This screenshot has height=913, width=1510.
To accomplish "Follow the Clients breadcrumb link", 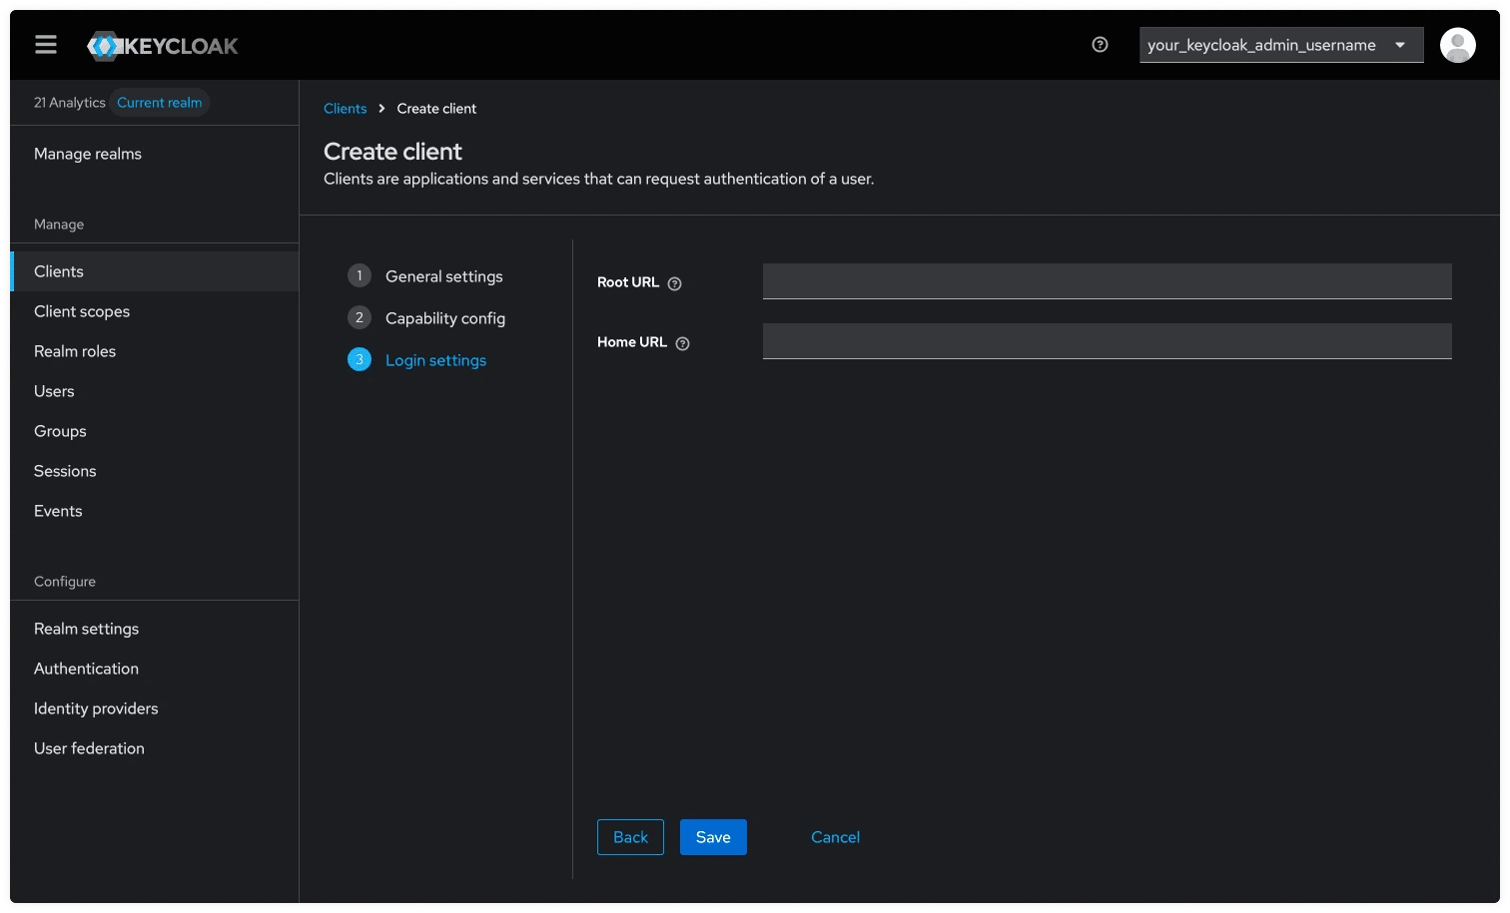I will (x=346, y=108).
